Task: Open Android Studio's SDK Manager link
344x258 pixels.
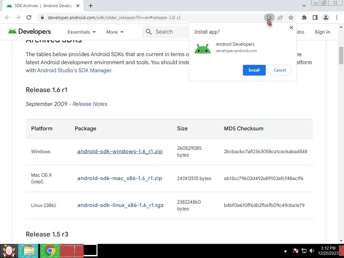Action: (x=74, y=71)
